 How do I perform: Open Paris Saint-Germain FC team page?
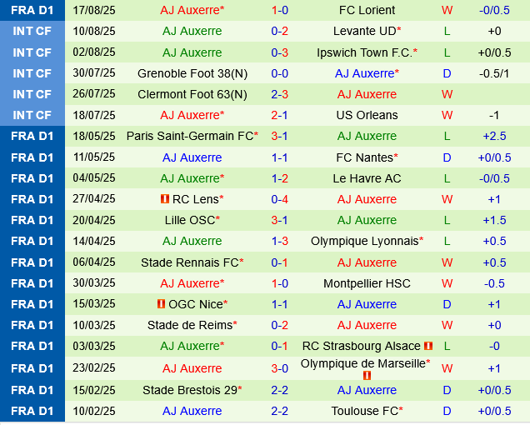[x=189, y=136]
